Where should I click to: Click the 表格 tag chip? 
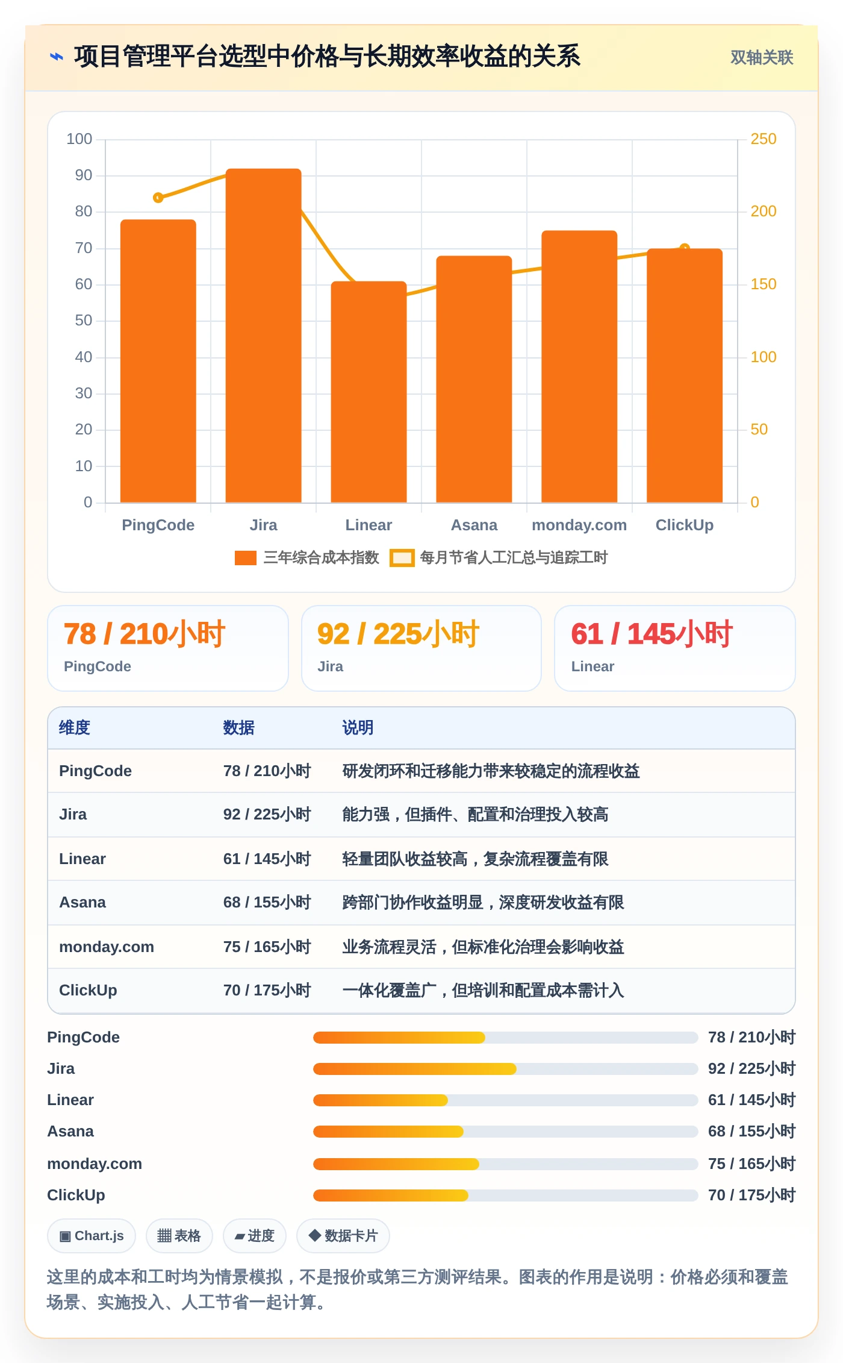tap(179, 1236)
